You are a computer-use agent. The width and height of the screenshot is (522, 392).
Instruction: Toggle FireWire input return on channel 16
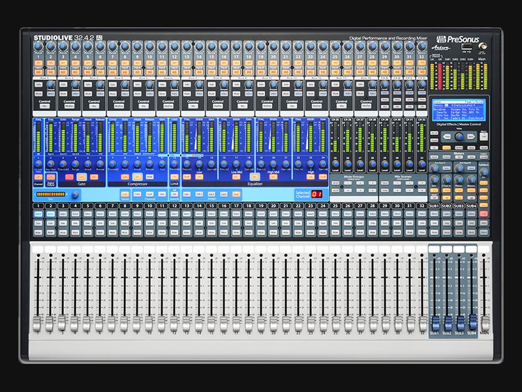[224, 72]
